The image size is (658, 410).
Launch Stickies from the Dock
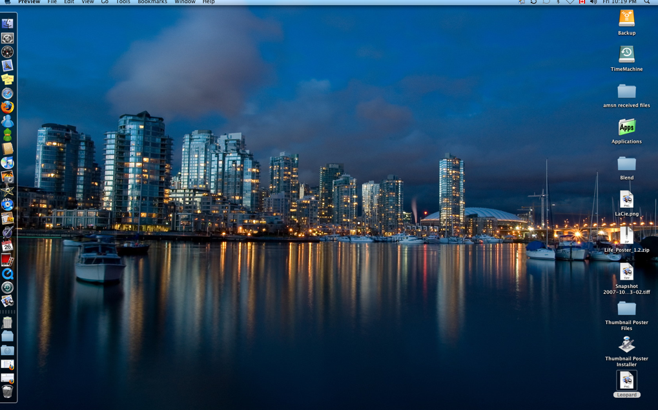(x=8, y=79)
